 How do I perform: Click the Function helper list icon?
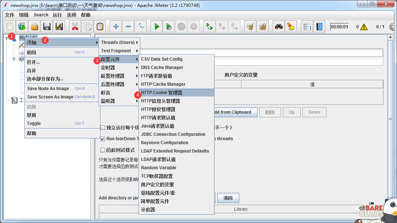306,27
